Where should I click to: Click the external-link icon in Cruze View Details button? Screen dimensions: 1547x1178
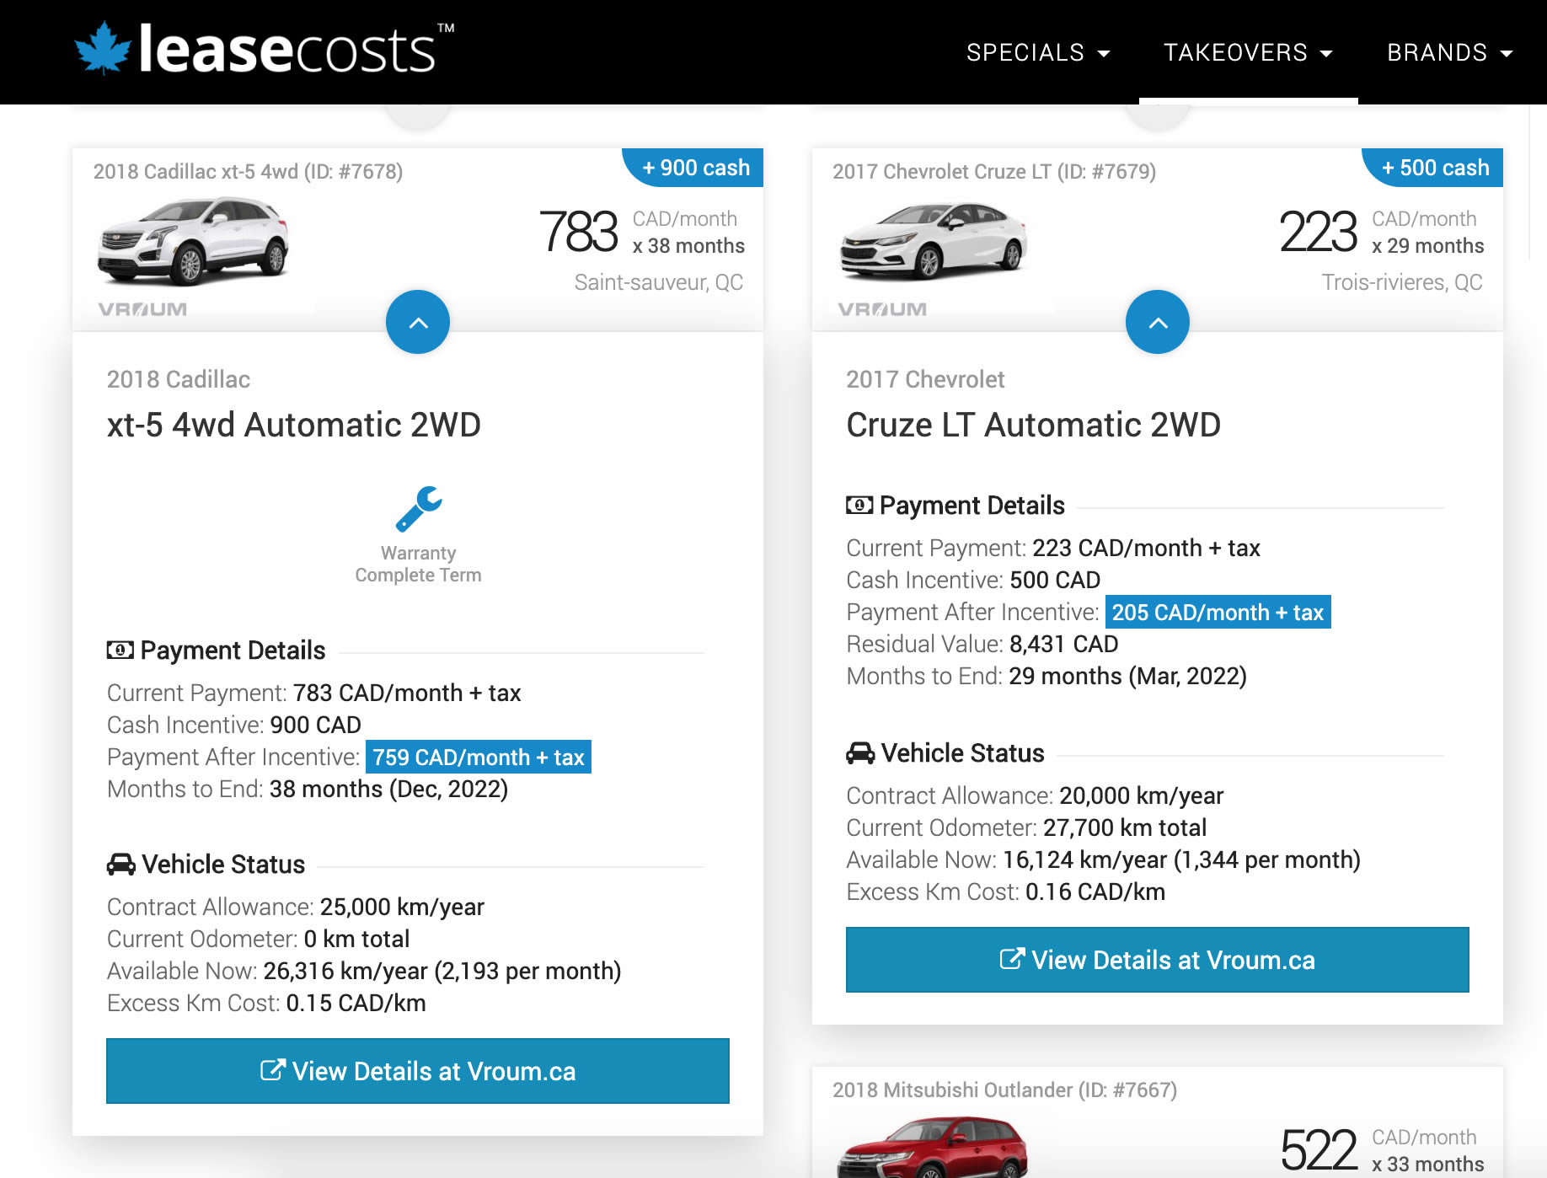(x=1012, y=959)
